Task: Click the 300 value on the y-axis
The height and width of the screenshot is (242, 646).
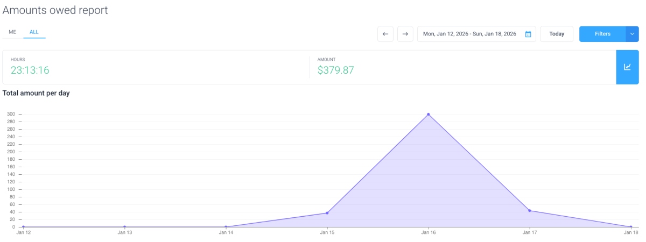Action: (x=11, y=114)
